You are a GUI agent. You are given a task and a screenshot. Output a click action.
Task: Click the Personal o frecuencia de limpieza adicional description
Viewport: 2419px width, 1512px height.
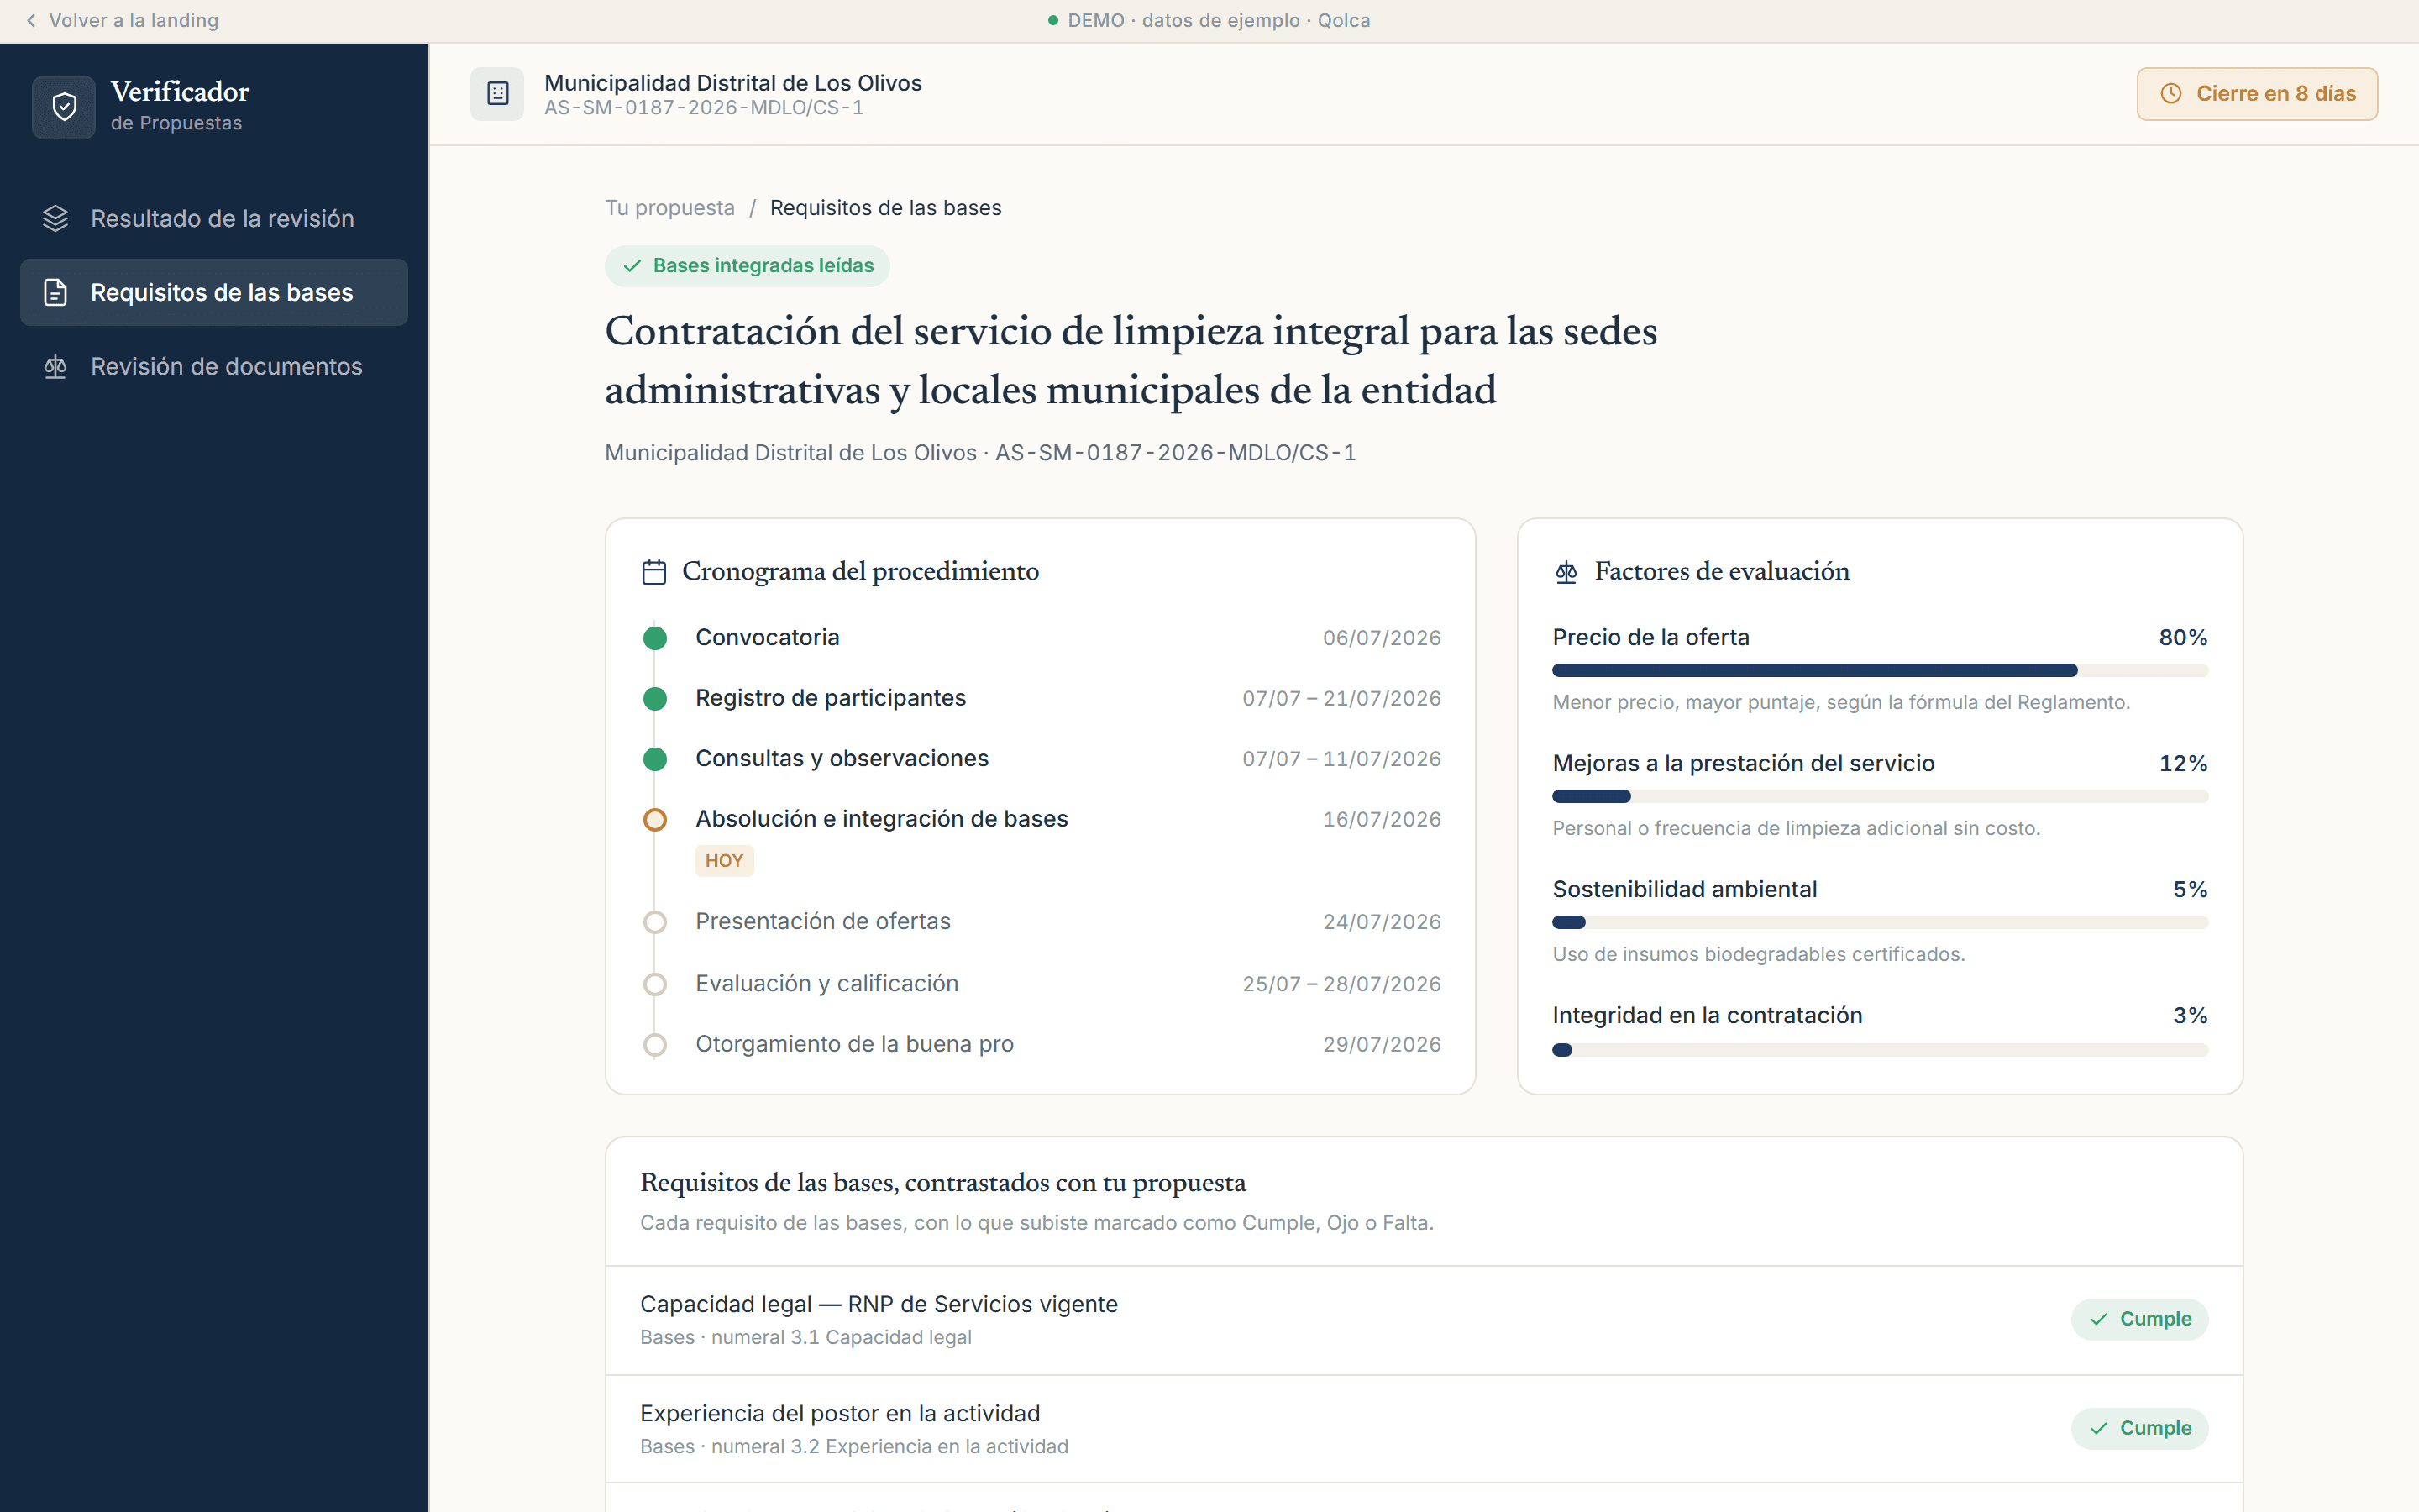click(1797, 829)
